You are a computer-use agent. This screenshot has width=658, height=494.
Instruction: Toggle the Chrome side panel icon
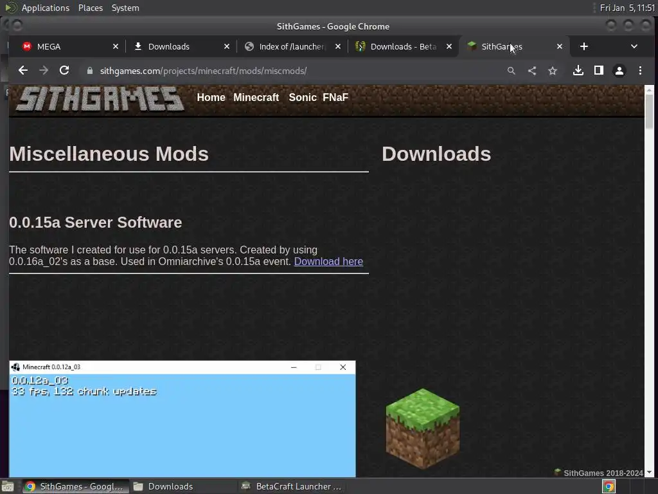pyautogui.click(x=599, y=71)
